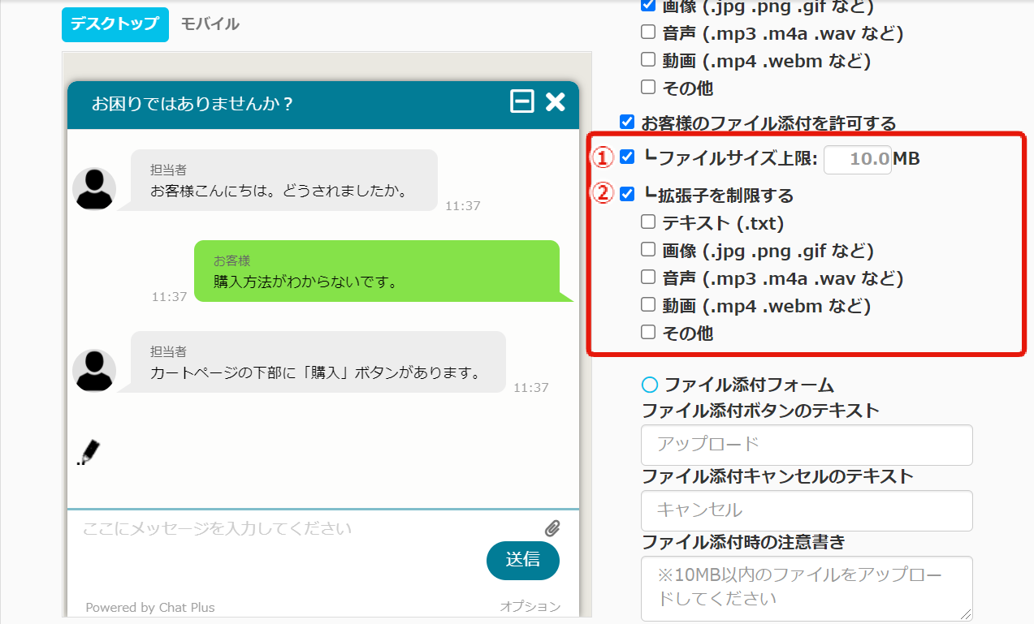Image resolution: width=1034 pixels, height=624 pixels.
Task: Focus the chat message input box
Action: (309, 529)
